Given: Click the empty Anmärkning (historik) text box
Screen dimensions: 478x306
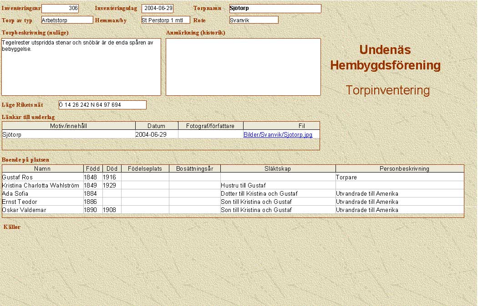Looking at the screenshot, I should point(243,67).
